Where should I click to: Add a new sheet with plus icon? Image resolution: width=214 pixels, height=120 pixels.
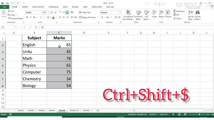98,110
